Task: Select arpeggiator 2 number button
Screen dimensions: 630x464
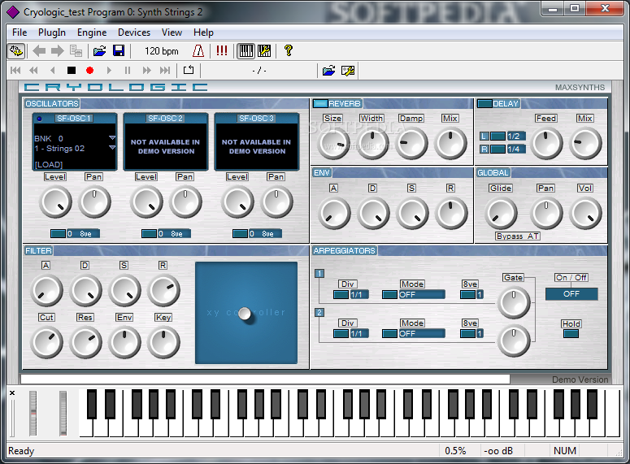Action: pyautogui.click(x=319, y=313)
